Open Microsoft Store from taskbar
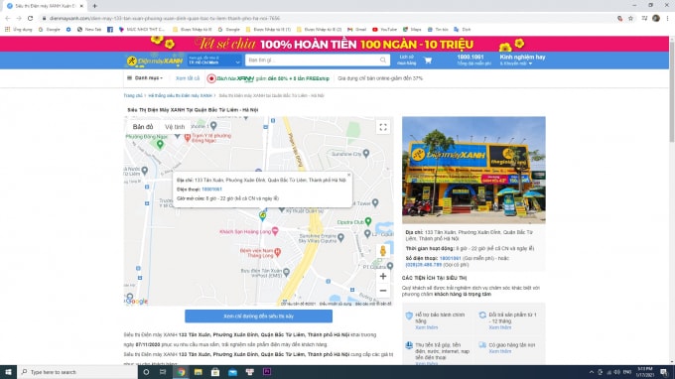 215,372
